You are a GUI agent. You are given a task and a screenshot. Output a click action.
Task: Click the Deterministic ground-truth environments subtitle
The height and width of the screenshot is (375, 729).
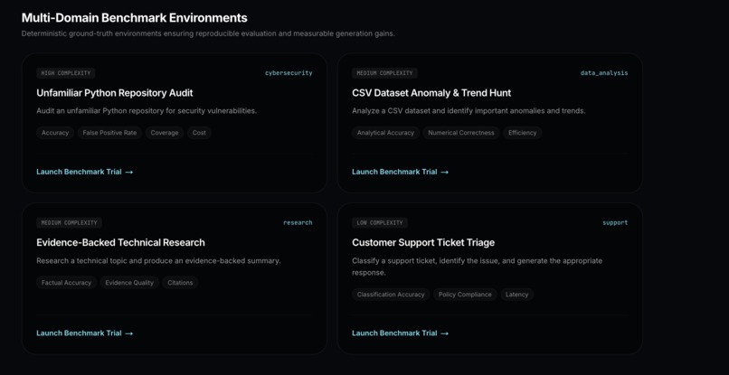pyautogui.click(x=208, y=34)
